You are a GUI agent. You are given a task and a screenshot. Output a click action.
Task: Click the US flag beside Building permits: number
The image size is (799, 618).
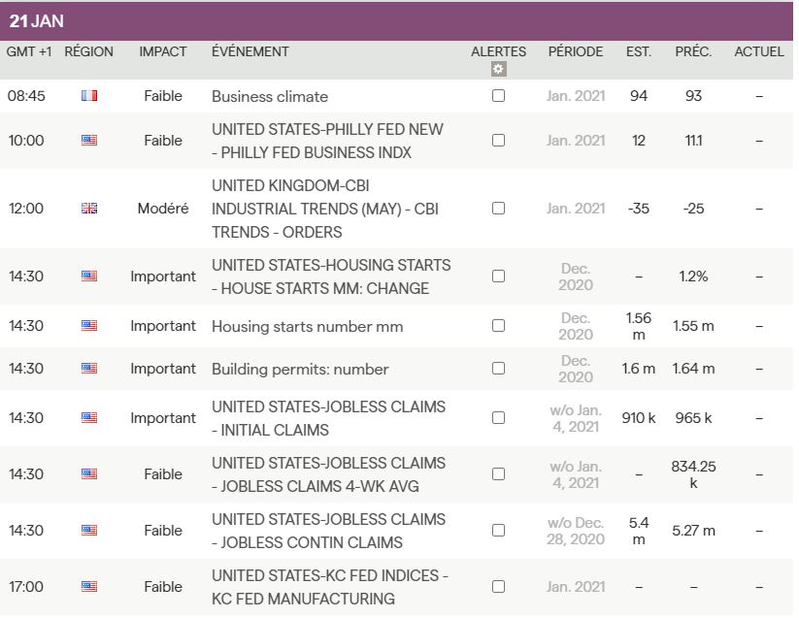[89, 369]
